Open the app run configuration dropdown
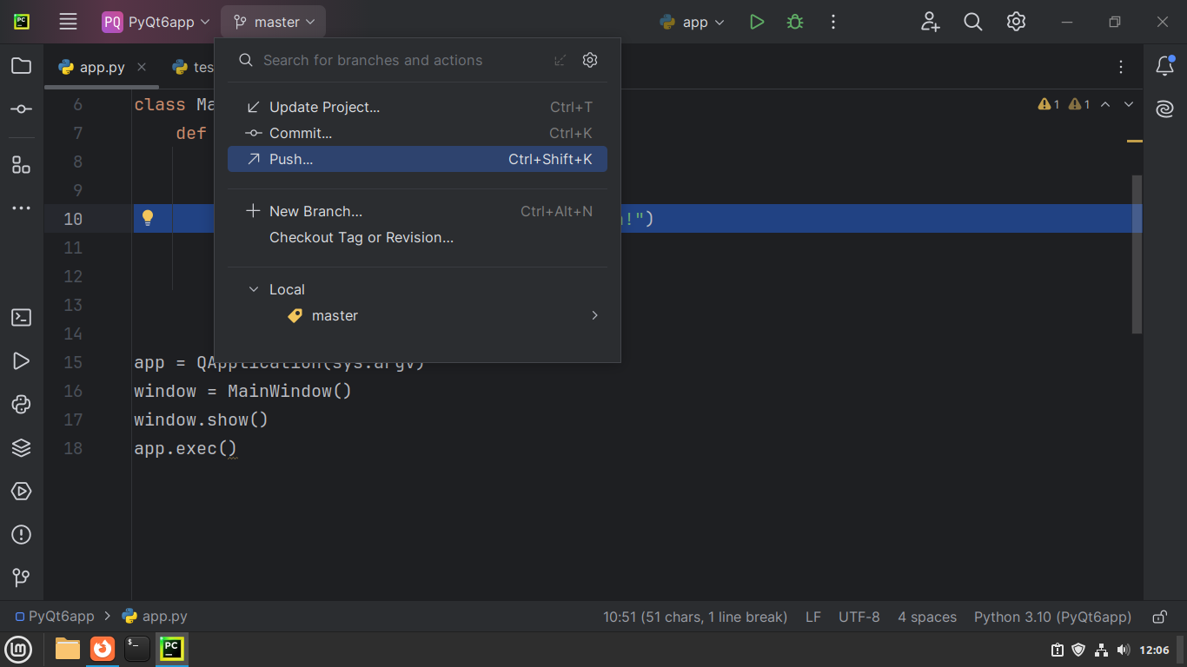The height and width of the screenshot is (667, 1187). [693, 22]
